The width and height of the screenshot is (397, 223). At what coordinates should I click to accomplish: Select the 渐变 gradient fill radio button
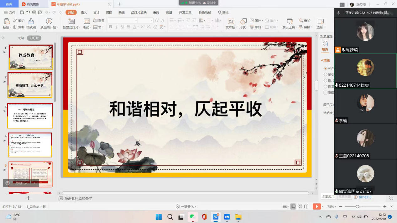click(325, 74)
